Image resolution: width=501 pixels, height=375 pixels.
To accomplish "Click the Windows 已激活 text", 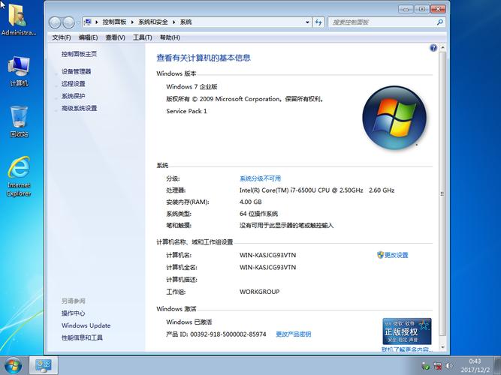I will click(x=189, y=322).
